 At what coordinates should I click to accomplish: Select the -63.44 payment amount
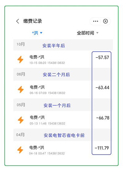pyautogui.click(x=102, y=88)
